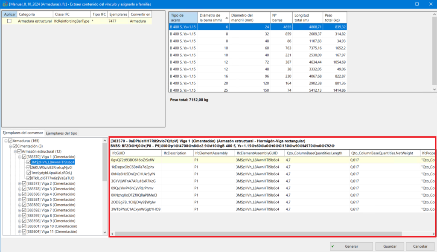Click the Generar button
The height and width of the screenshot is (252, 437).
(x=352, y=246)
